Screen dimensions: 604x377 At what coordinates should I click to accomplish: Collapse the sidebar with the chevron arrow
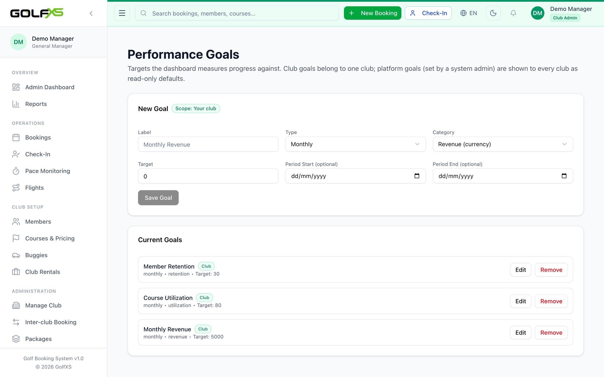91,13
